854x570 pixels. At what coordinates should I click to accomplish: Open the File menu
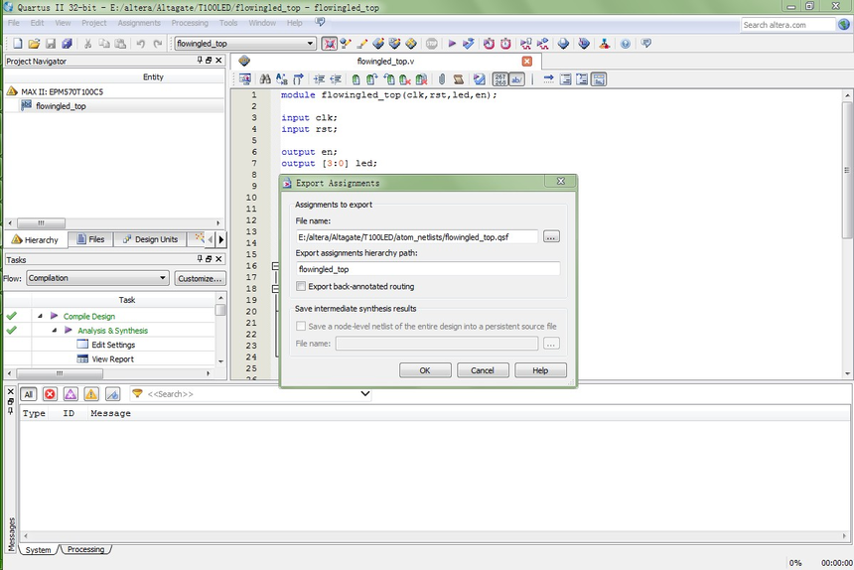14,23
